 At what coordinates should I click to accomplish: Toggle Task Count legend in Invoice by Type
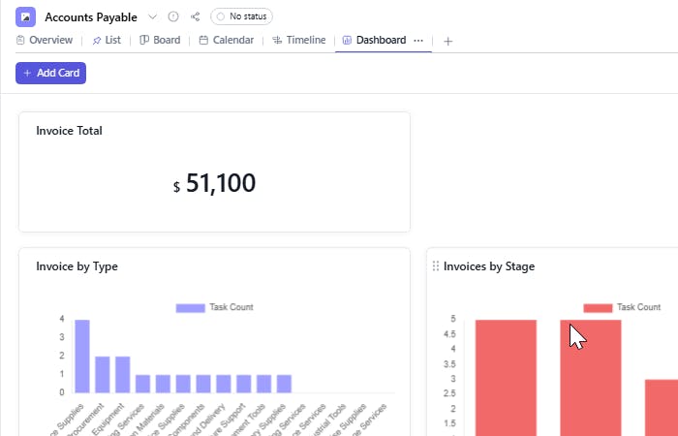pos(214,307)
